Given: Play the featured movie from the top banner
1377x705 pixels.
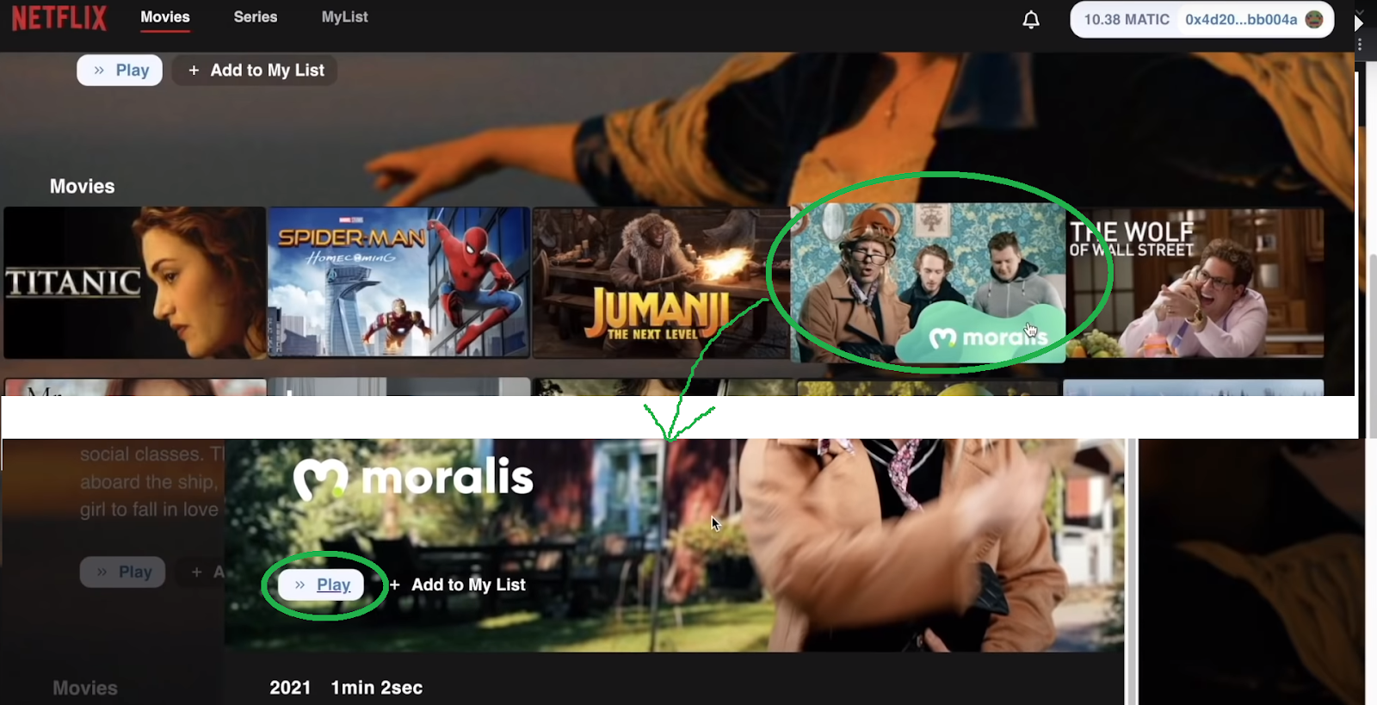Looking at the screenshot, I should (x=120, y=71).
